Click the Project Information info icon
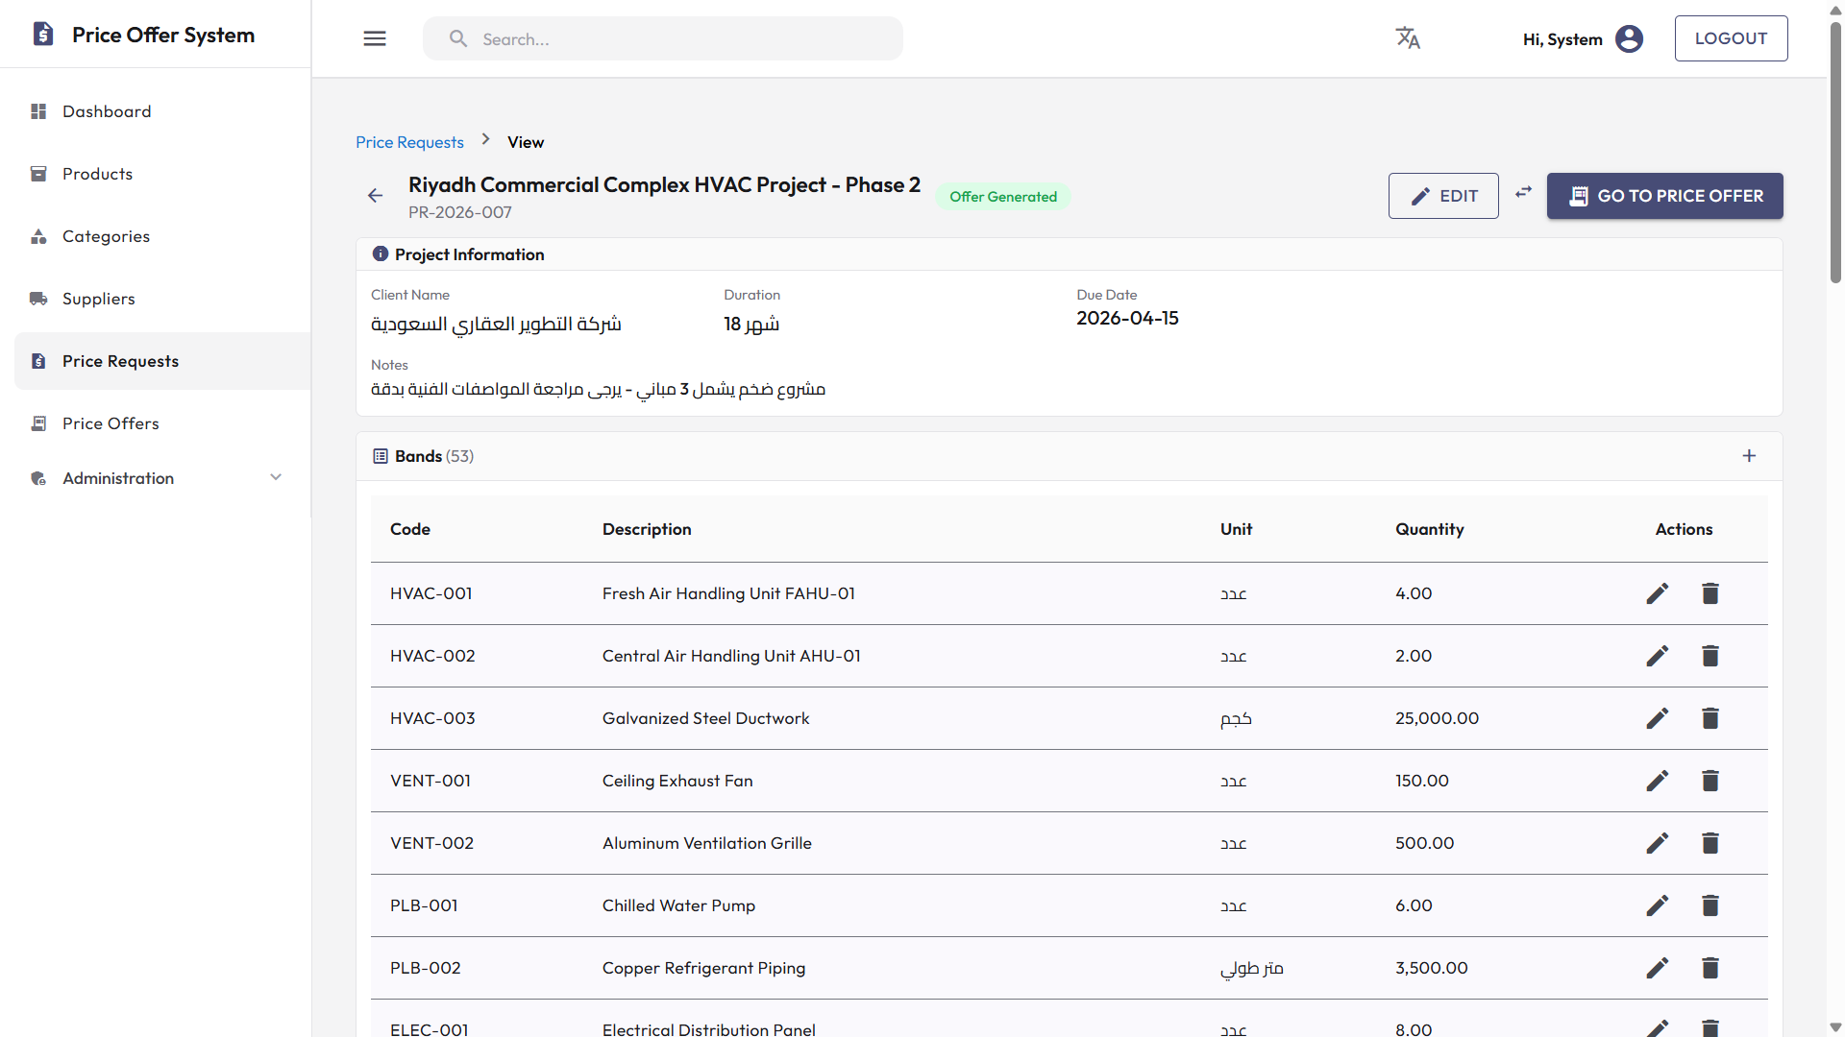Screen dimensions: 1845x1037 click(x=381, y=253)
